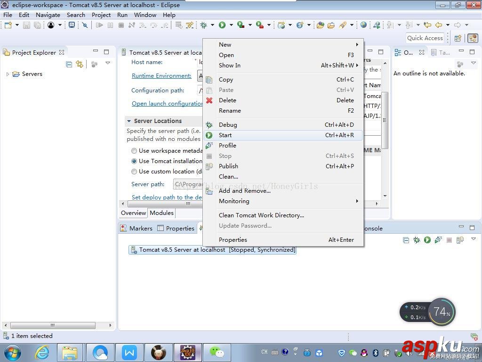Click the Back navigation arrow in toolbar

tap(439, 25)
